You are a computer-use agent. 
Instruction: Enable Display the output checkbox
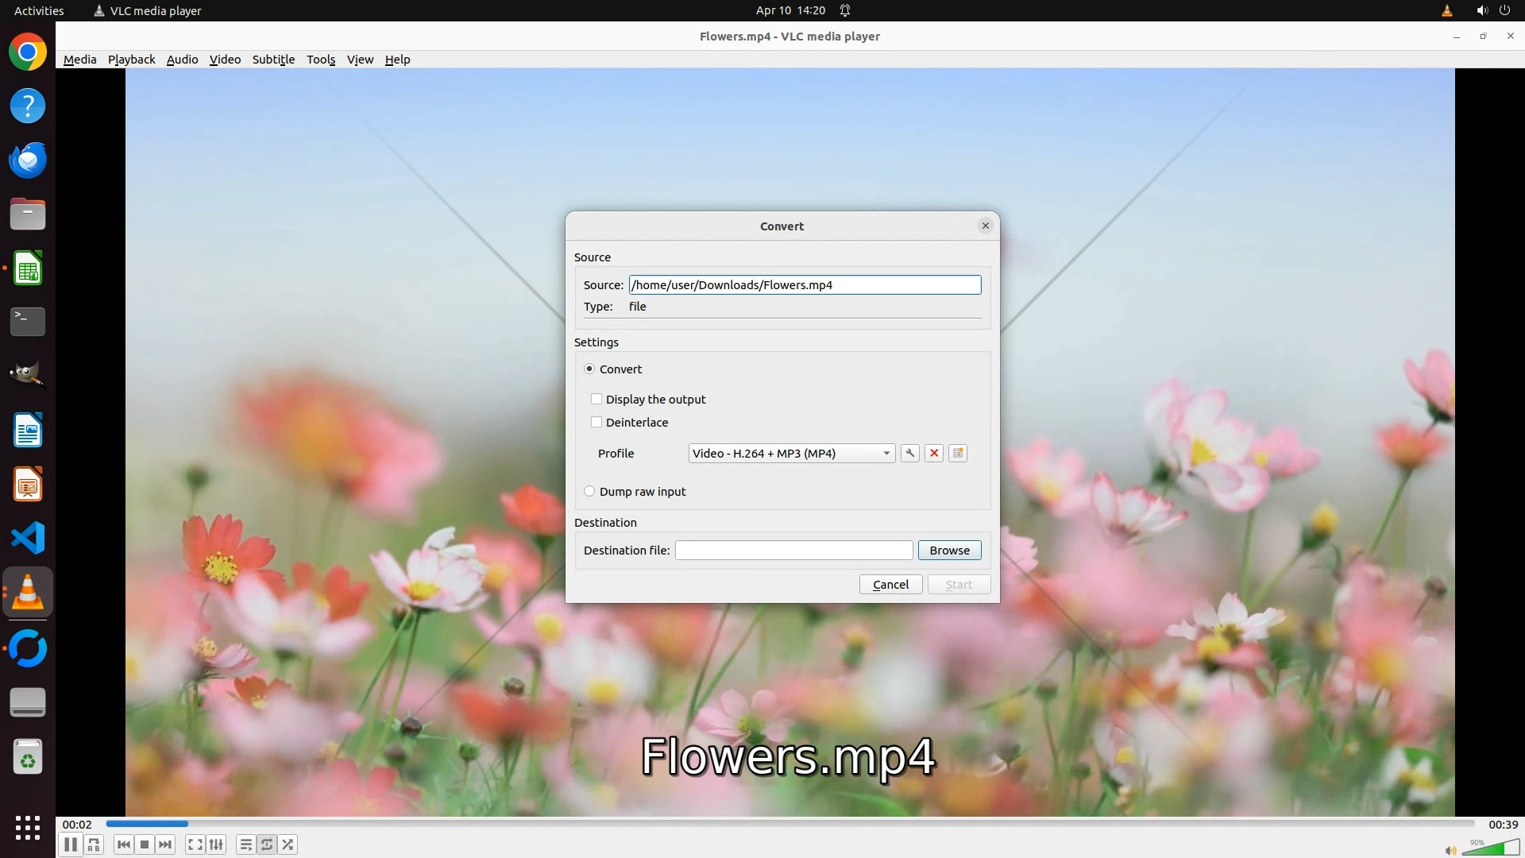coord(596,399)
